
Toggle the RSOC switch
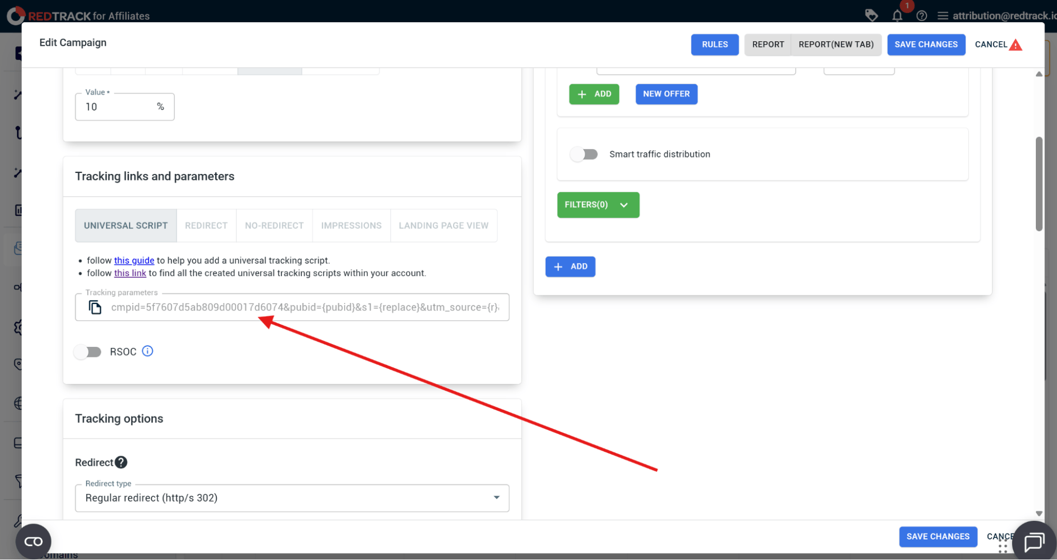88,352
